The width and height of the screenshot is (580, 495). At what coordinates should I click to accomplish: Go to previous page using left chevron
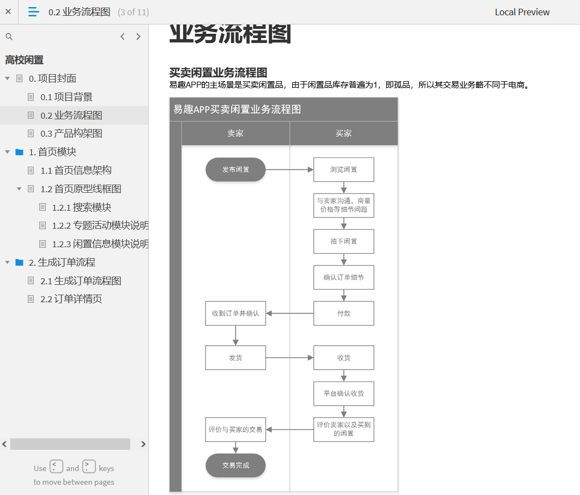(x=123, y=36)
